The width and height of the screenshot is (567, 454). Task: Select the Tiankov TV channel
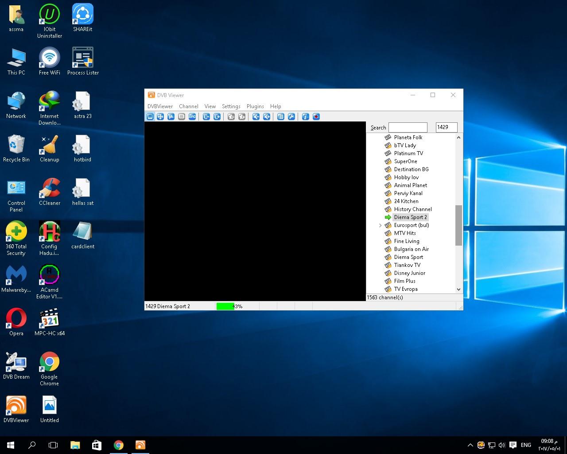pyautogui.click(x=407, y=265)
